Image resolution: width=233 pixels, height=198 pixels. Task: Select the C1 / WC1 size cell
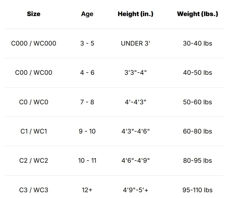click(34, 131)
